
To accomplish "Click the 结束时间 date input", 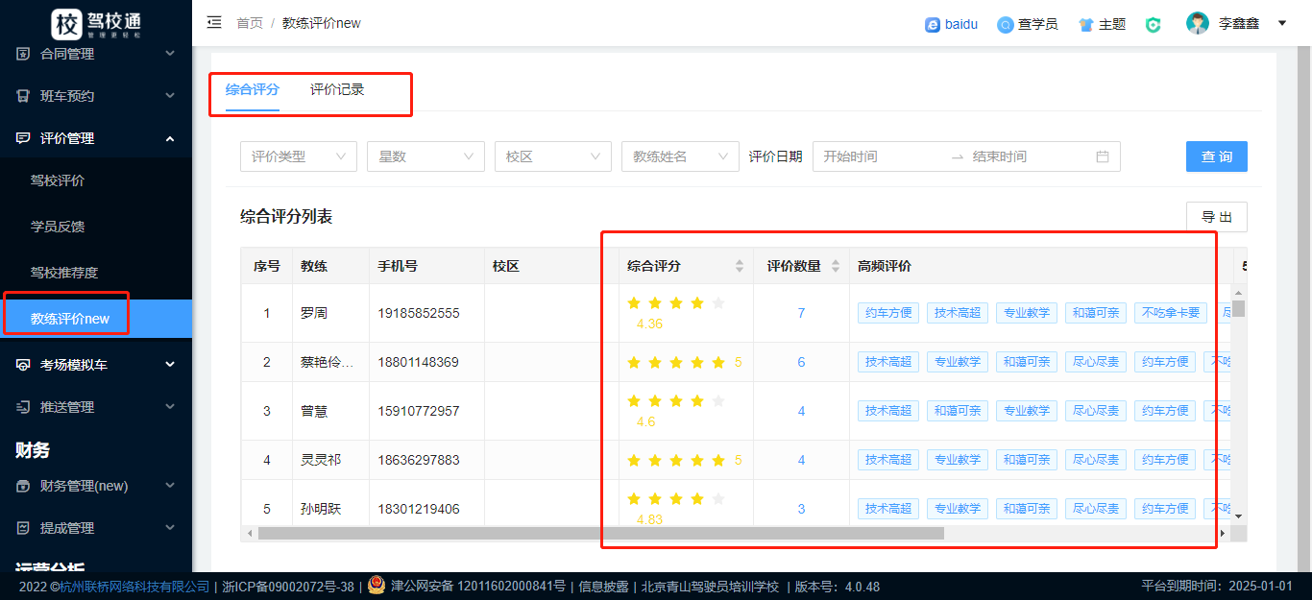I will tap(1028, 156).
